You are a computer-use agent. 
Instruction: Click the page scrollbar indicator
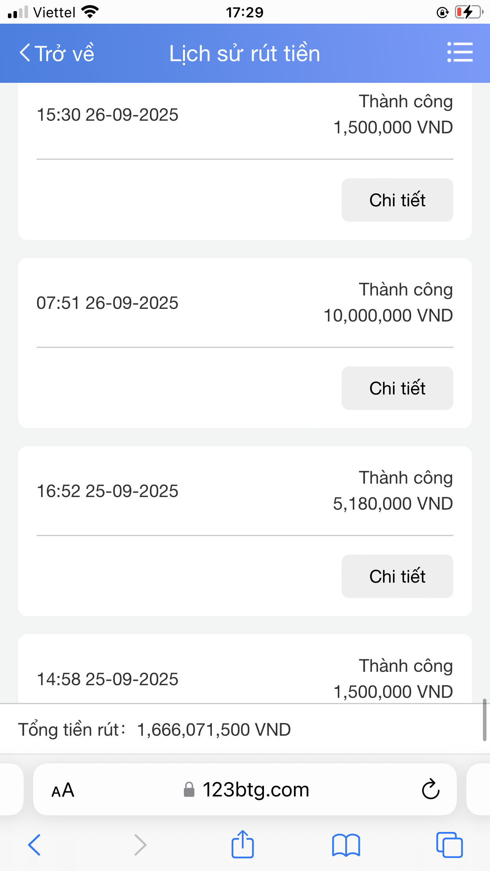coord(484,720)
